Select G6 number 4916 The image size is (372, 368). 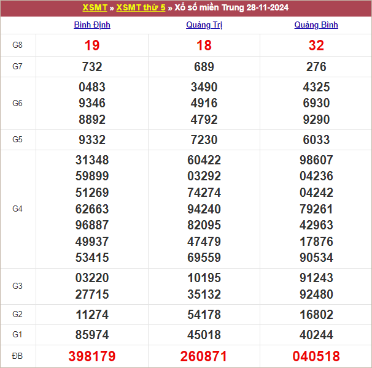[204, 103]
